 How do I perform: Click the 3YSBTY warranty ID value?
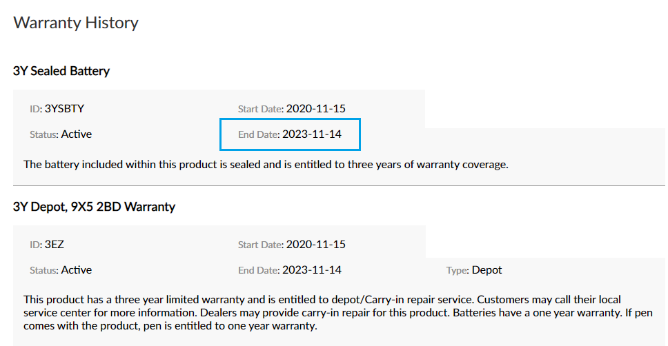click(x=64, y=109)
